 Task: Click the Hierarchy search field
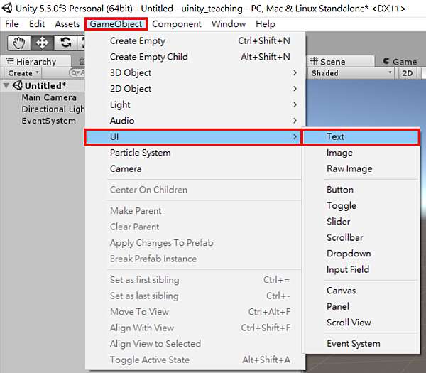77,73
